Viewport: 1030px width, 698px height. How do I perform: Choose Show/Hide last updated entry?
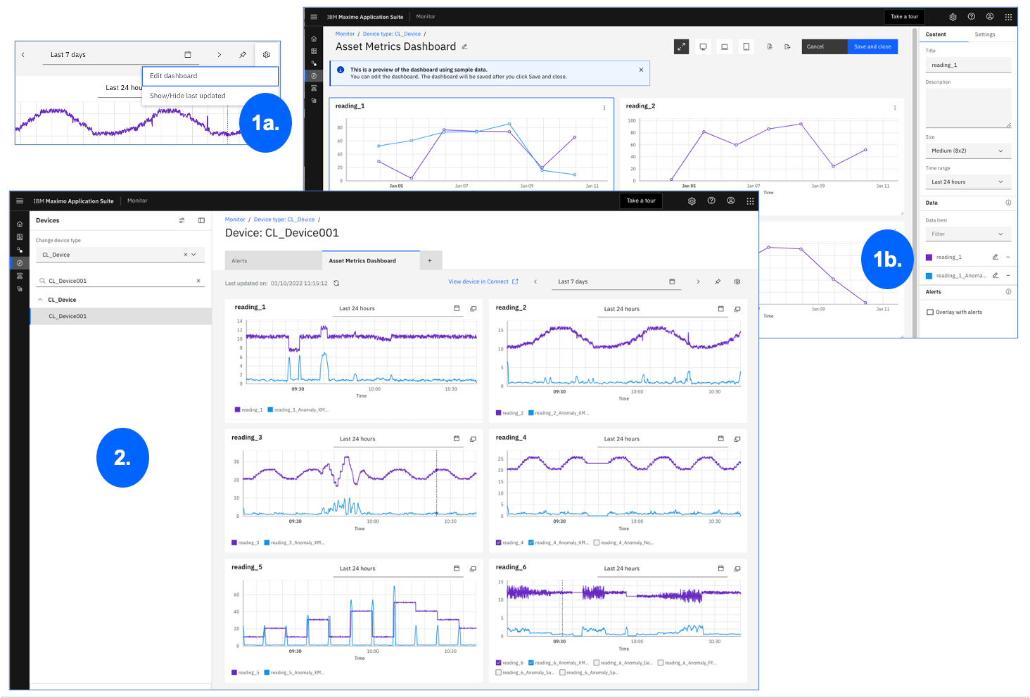pos(210,96)
